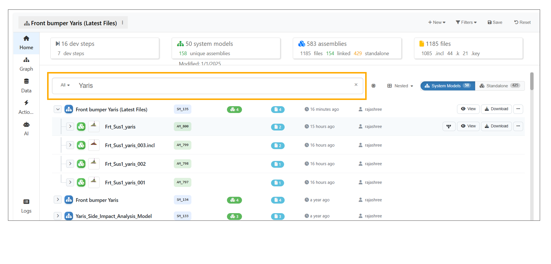Screen dimensions: 551x264
Task: Open the Graph view in sidebar
Action: [26, 64]
